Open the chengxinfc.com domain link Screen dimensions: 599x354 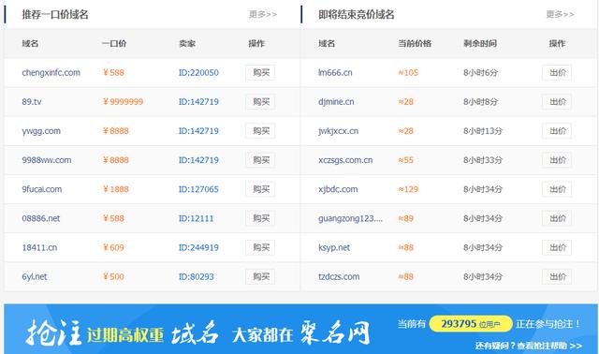51,73
